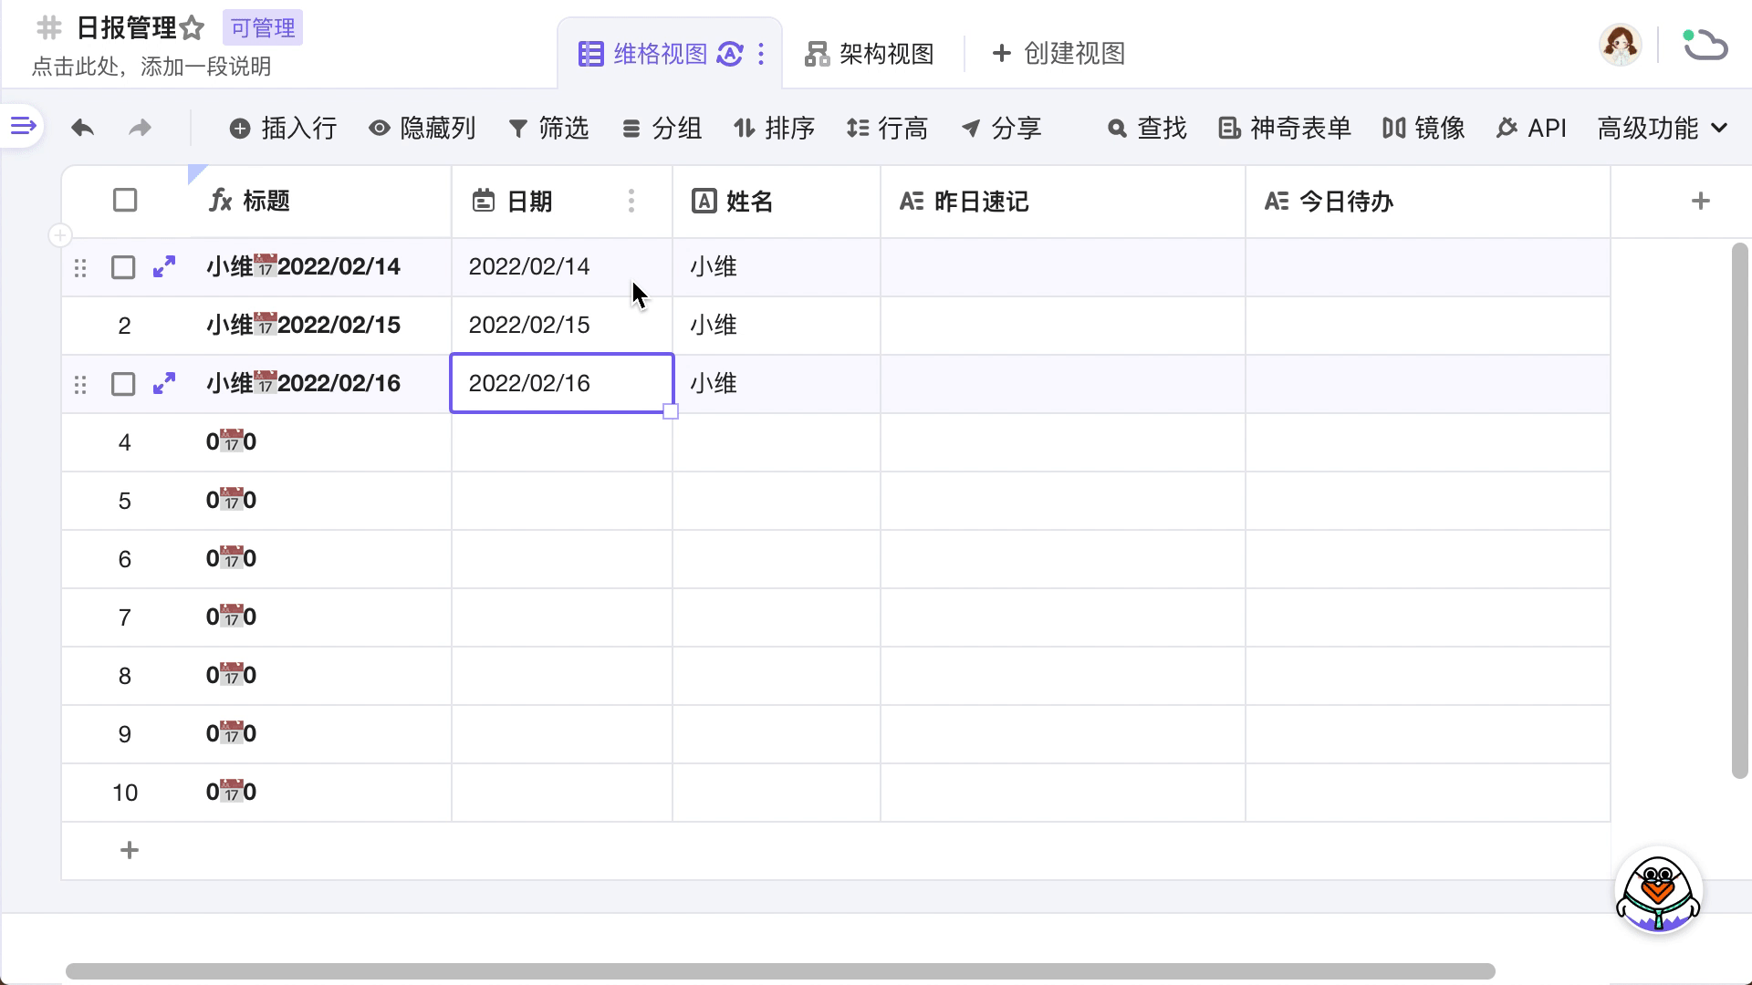The height and width of the screenshot is (985, 1752).
Task: Star the 日报管理 datasheet
Action: (x=193, y=28)
